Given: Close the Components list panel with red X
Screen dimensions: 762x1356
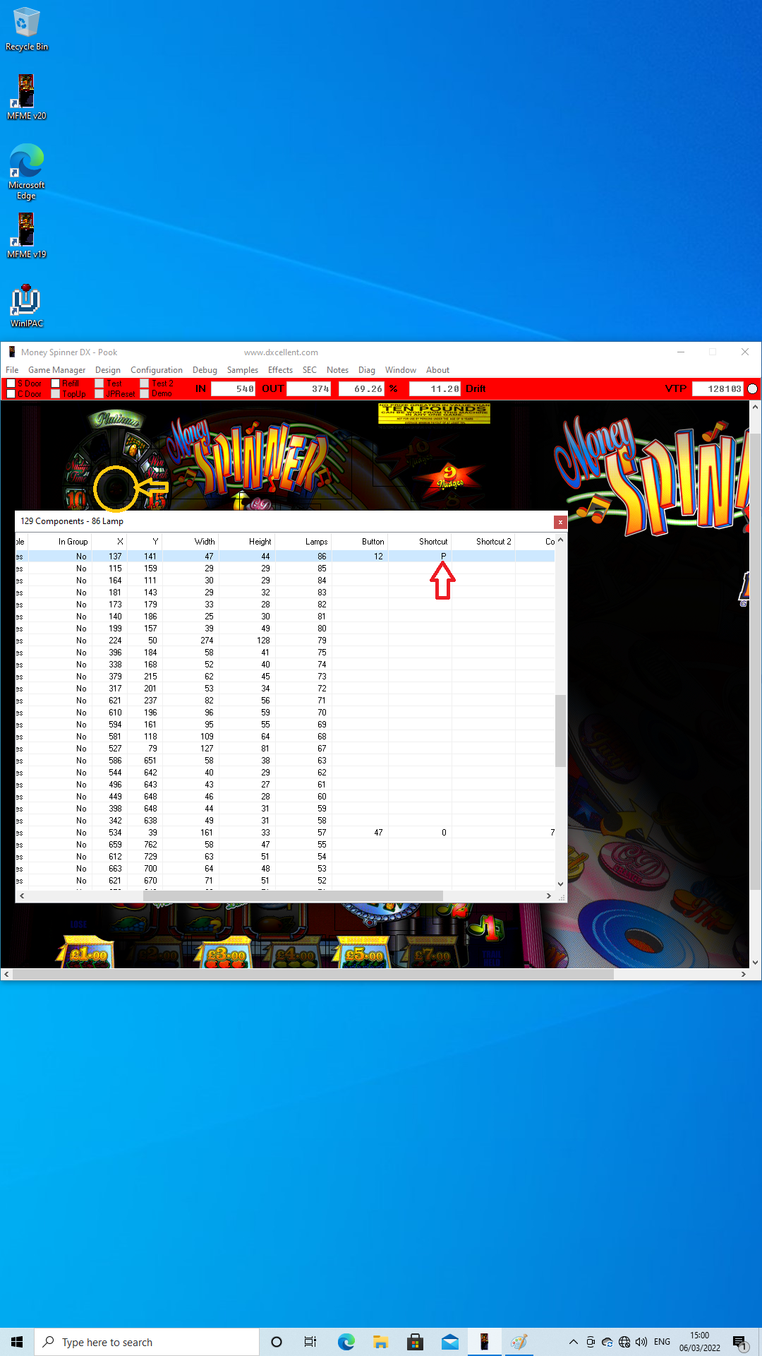Looking at the screenshot, I should point(560,522).
